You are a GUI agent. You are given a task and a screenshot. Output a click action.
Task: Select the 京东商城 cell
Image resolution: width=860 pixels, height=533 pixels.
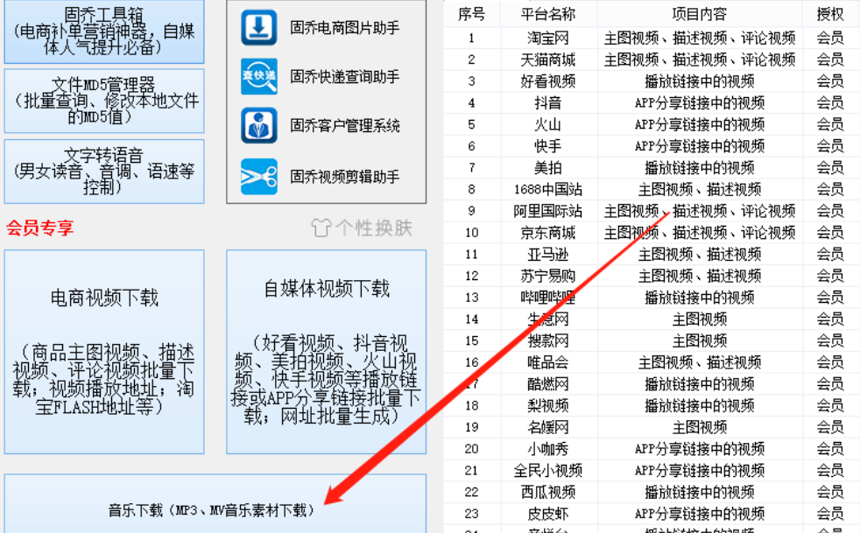[x=548, y=233]
